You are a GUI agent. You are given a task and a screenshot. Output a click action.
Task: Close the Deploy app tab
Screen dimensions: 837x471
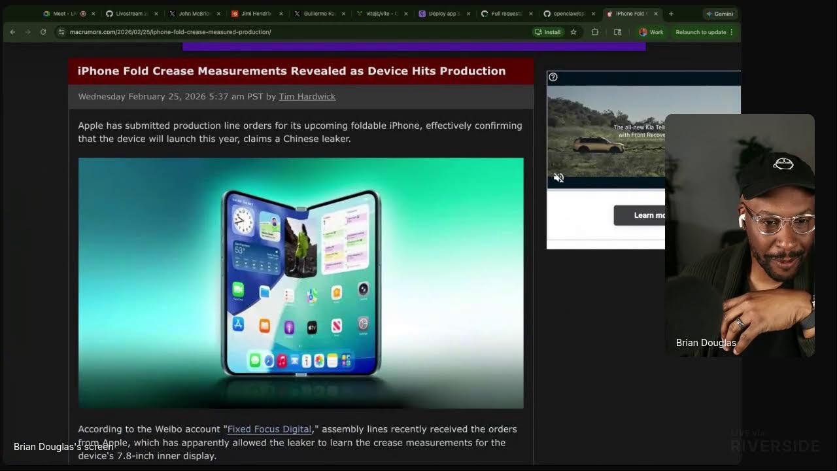click(x=468, y=14)
